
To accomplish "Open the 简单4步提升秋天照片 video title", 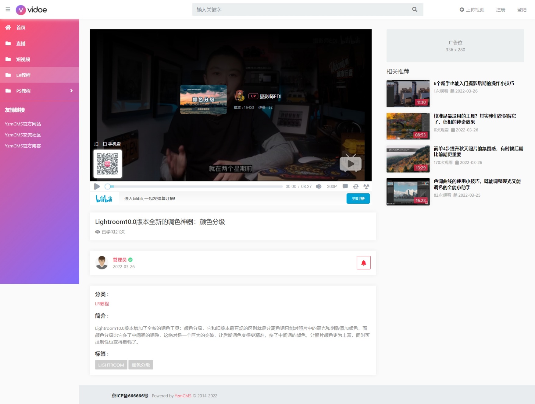I will [x=479, y=152].
